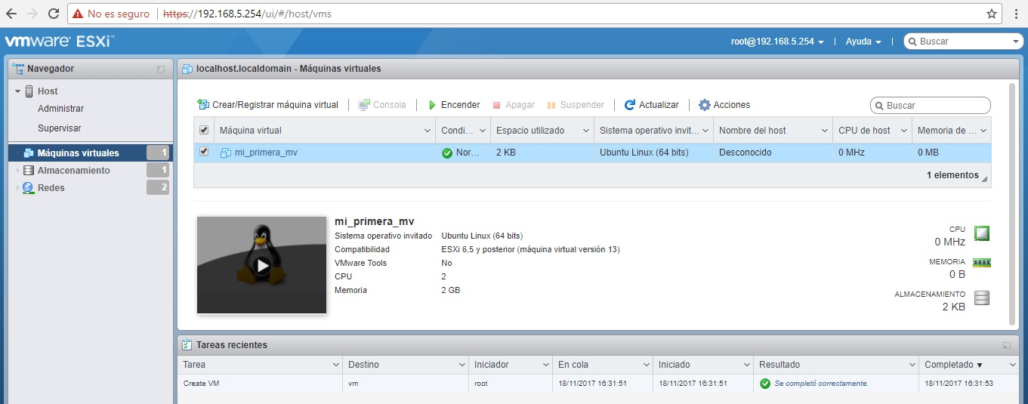Click the Actualizar button
The width and height of the screenshot is (1028, 404).
tap(652, 105)
